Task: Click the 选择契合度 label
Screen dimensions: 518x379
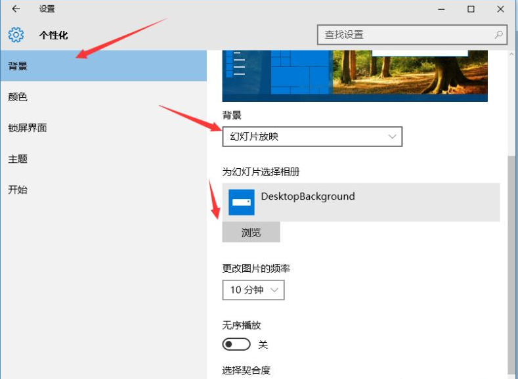Action: click(246, 370)
